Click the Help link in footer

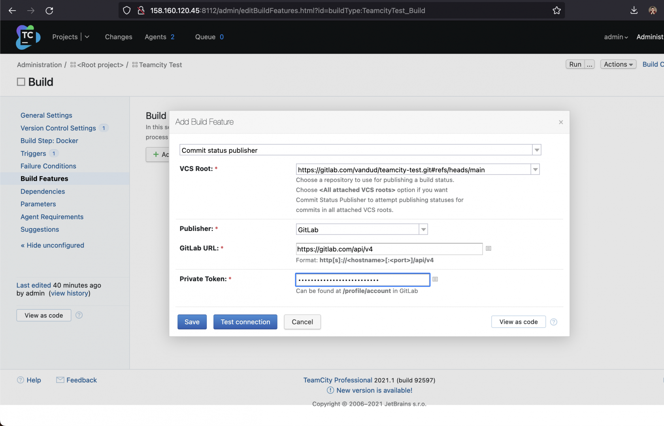(34, 380)
